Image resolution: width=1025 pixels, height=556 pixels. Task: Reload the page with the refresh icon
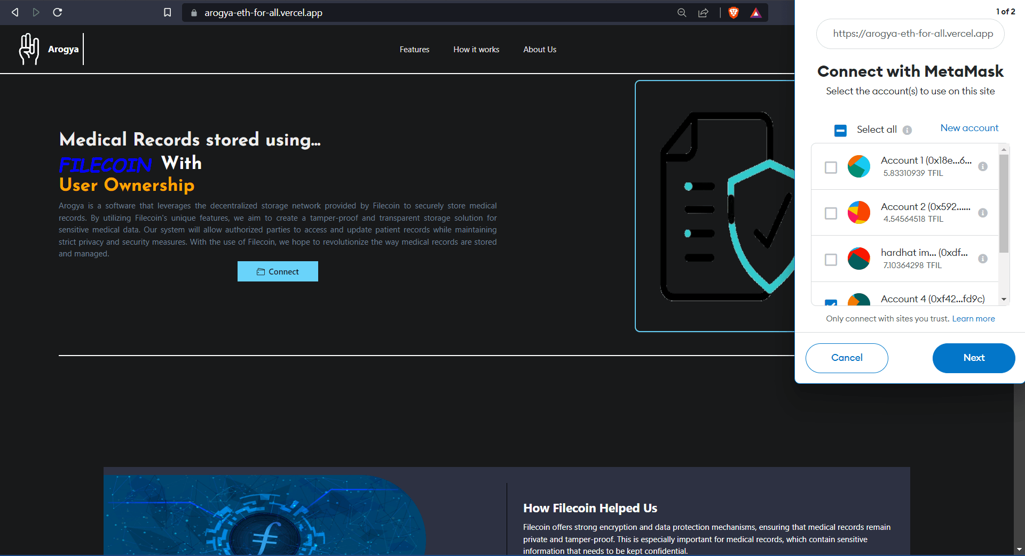[58, 12]
